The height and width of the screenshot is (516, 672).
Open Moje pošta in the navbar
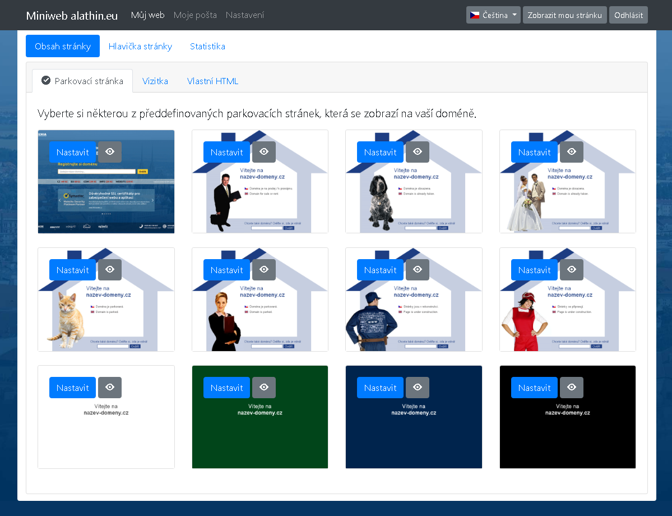(x=195, y=15)
